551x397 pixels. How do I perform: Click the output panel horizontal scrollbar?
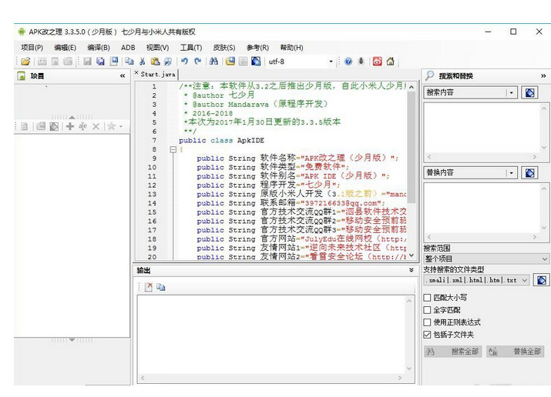pos(270,378)
